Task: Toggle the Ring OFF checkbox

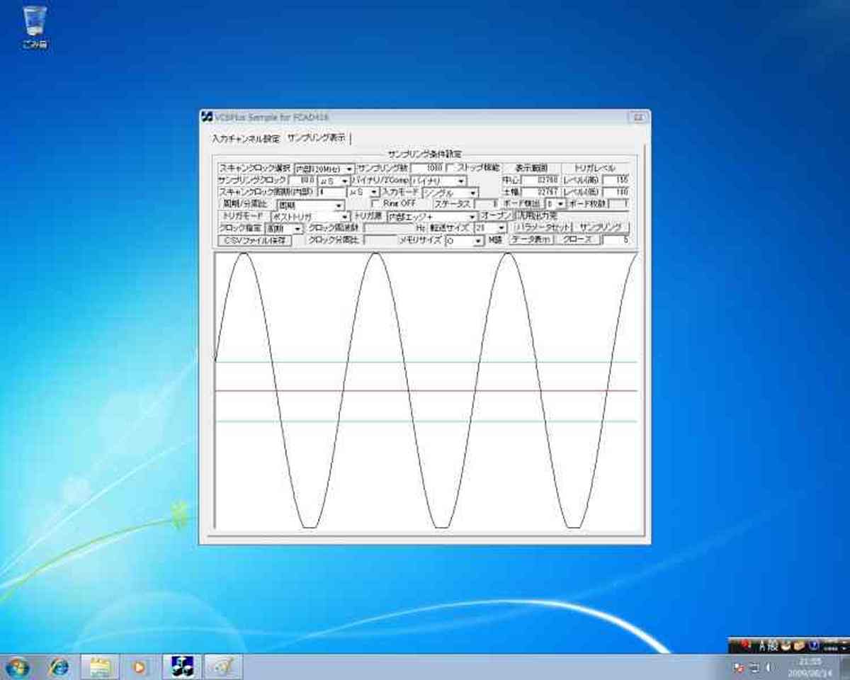Action: pyautogui.click(x=377, y=203)
